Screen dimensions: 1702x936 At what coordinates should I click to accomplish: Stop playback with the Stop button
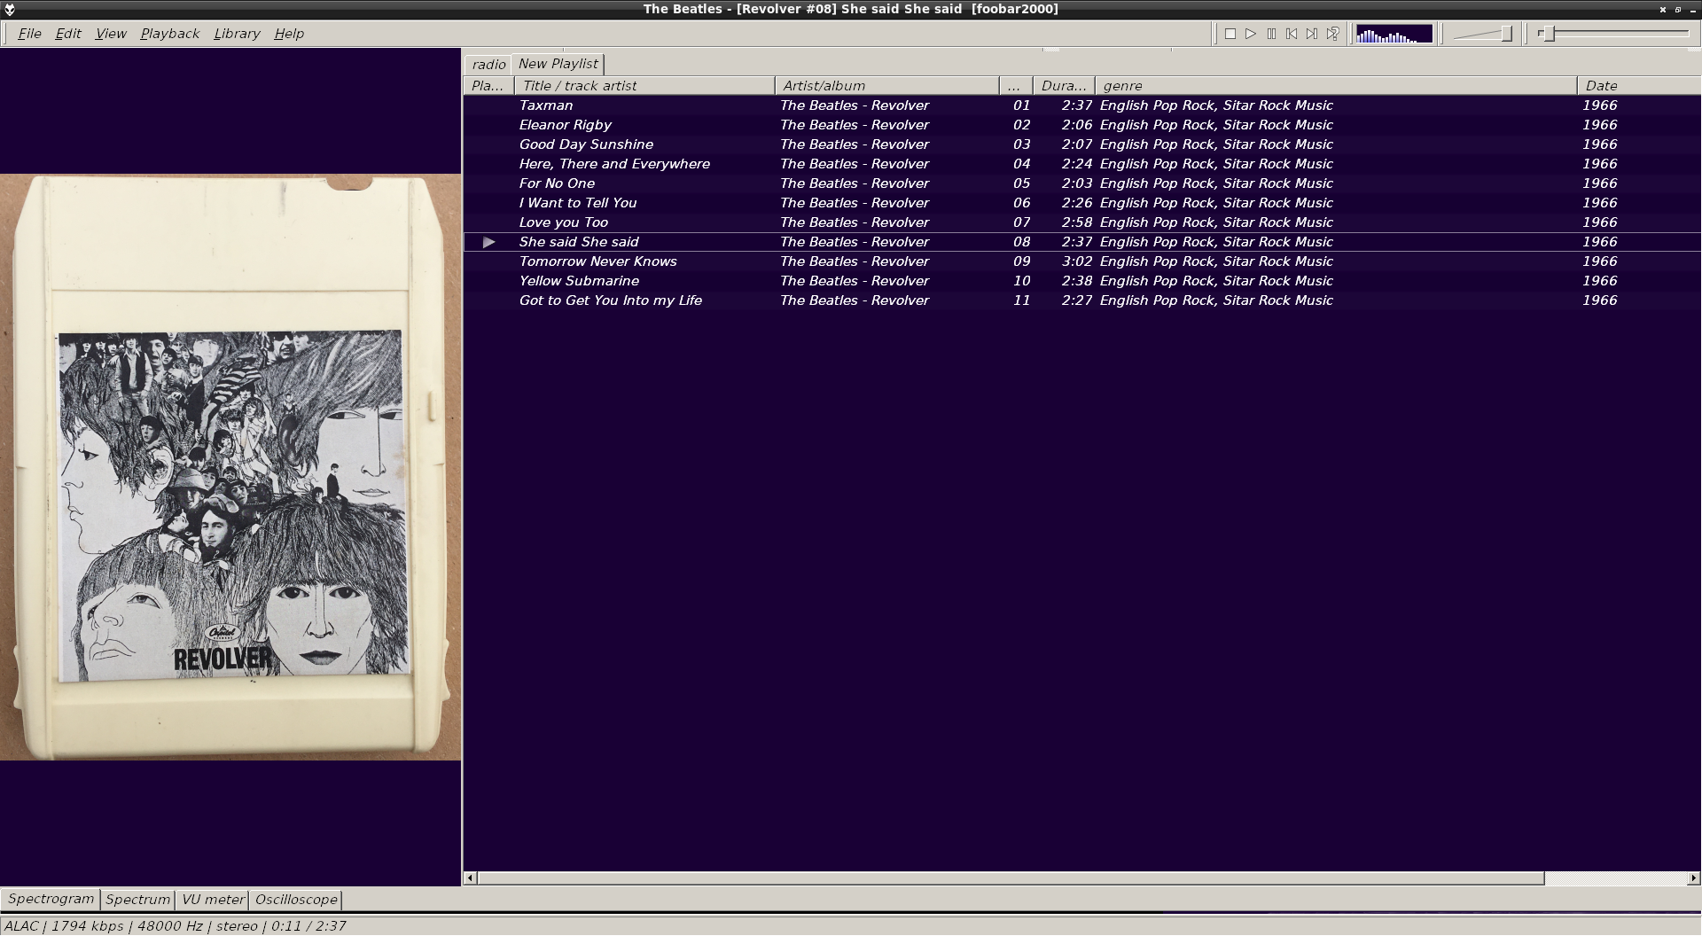[1230, 34]
